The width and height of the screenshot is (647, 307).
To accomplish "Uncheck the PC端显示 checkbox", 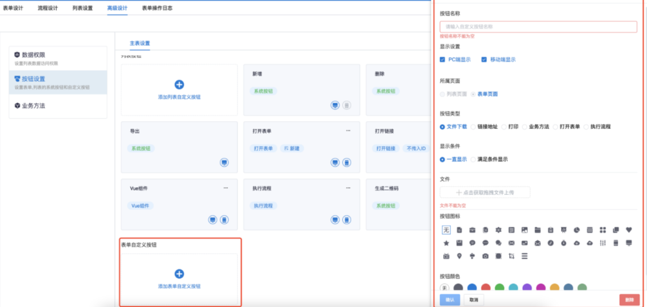I will 443,60.
